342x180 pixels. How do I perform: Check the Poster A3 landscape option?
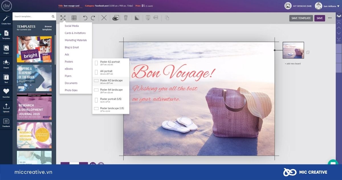click(96, 81)
